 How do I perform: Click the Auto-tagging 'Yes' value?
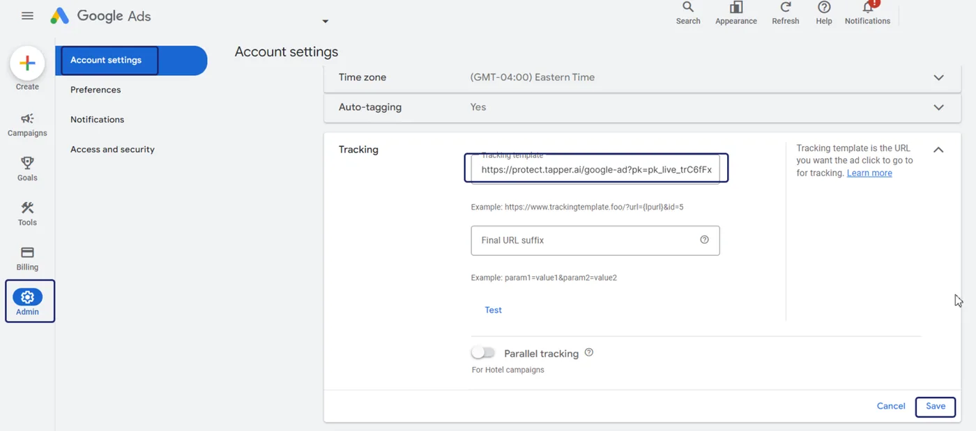[x=478, y=107]
